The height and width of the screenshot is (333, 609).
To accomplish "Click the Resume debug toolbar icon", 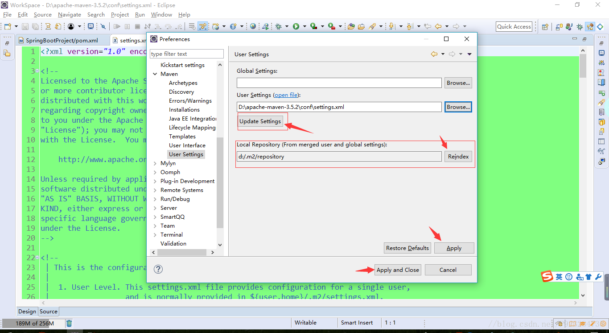I will 117,27.
